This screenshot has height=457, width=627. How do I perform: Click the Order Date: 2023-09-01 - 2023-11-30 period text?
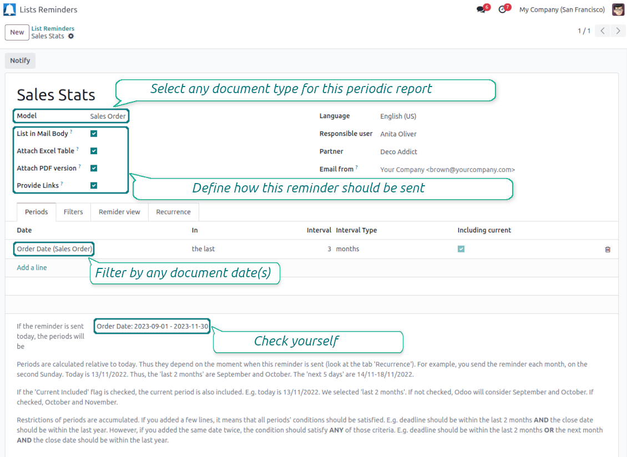pyautogui.click(x=153, y=326)
